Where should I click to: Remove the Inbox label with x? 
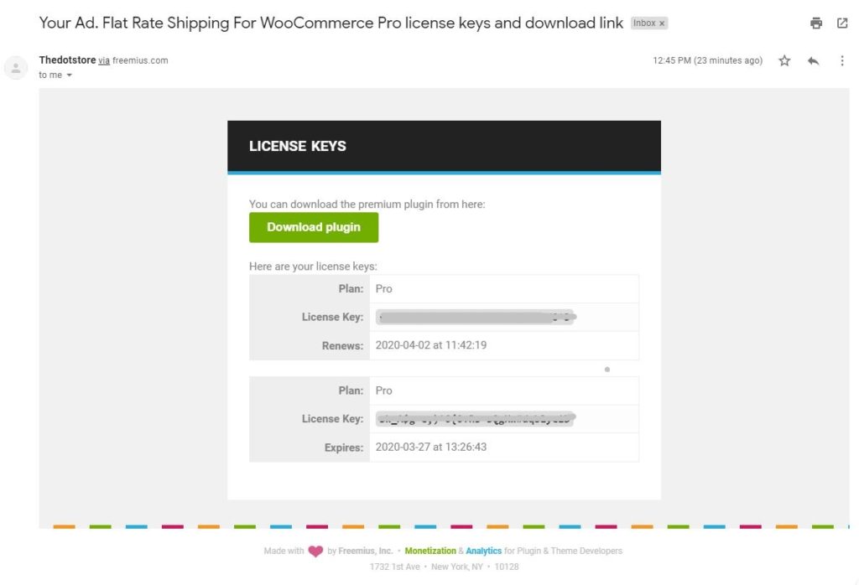(662, 23)
